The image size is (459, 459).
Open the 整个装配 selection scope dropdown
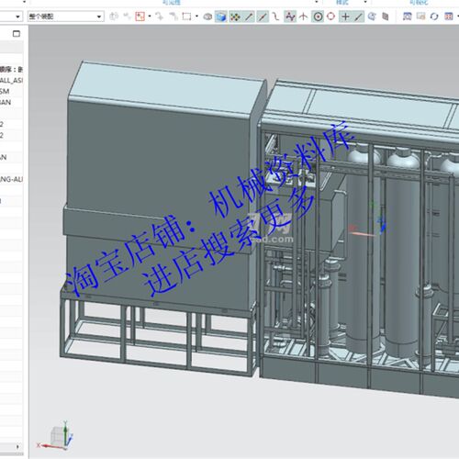(66, 17)
